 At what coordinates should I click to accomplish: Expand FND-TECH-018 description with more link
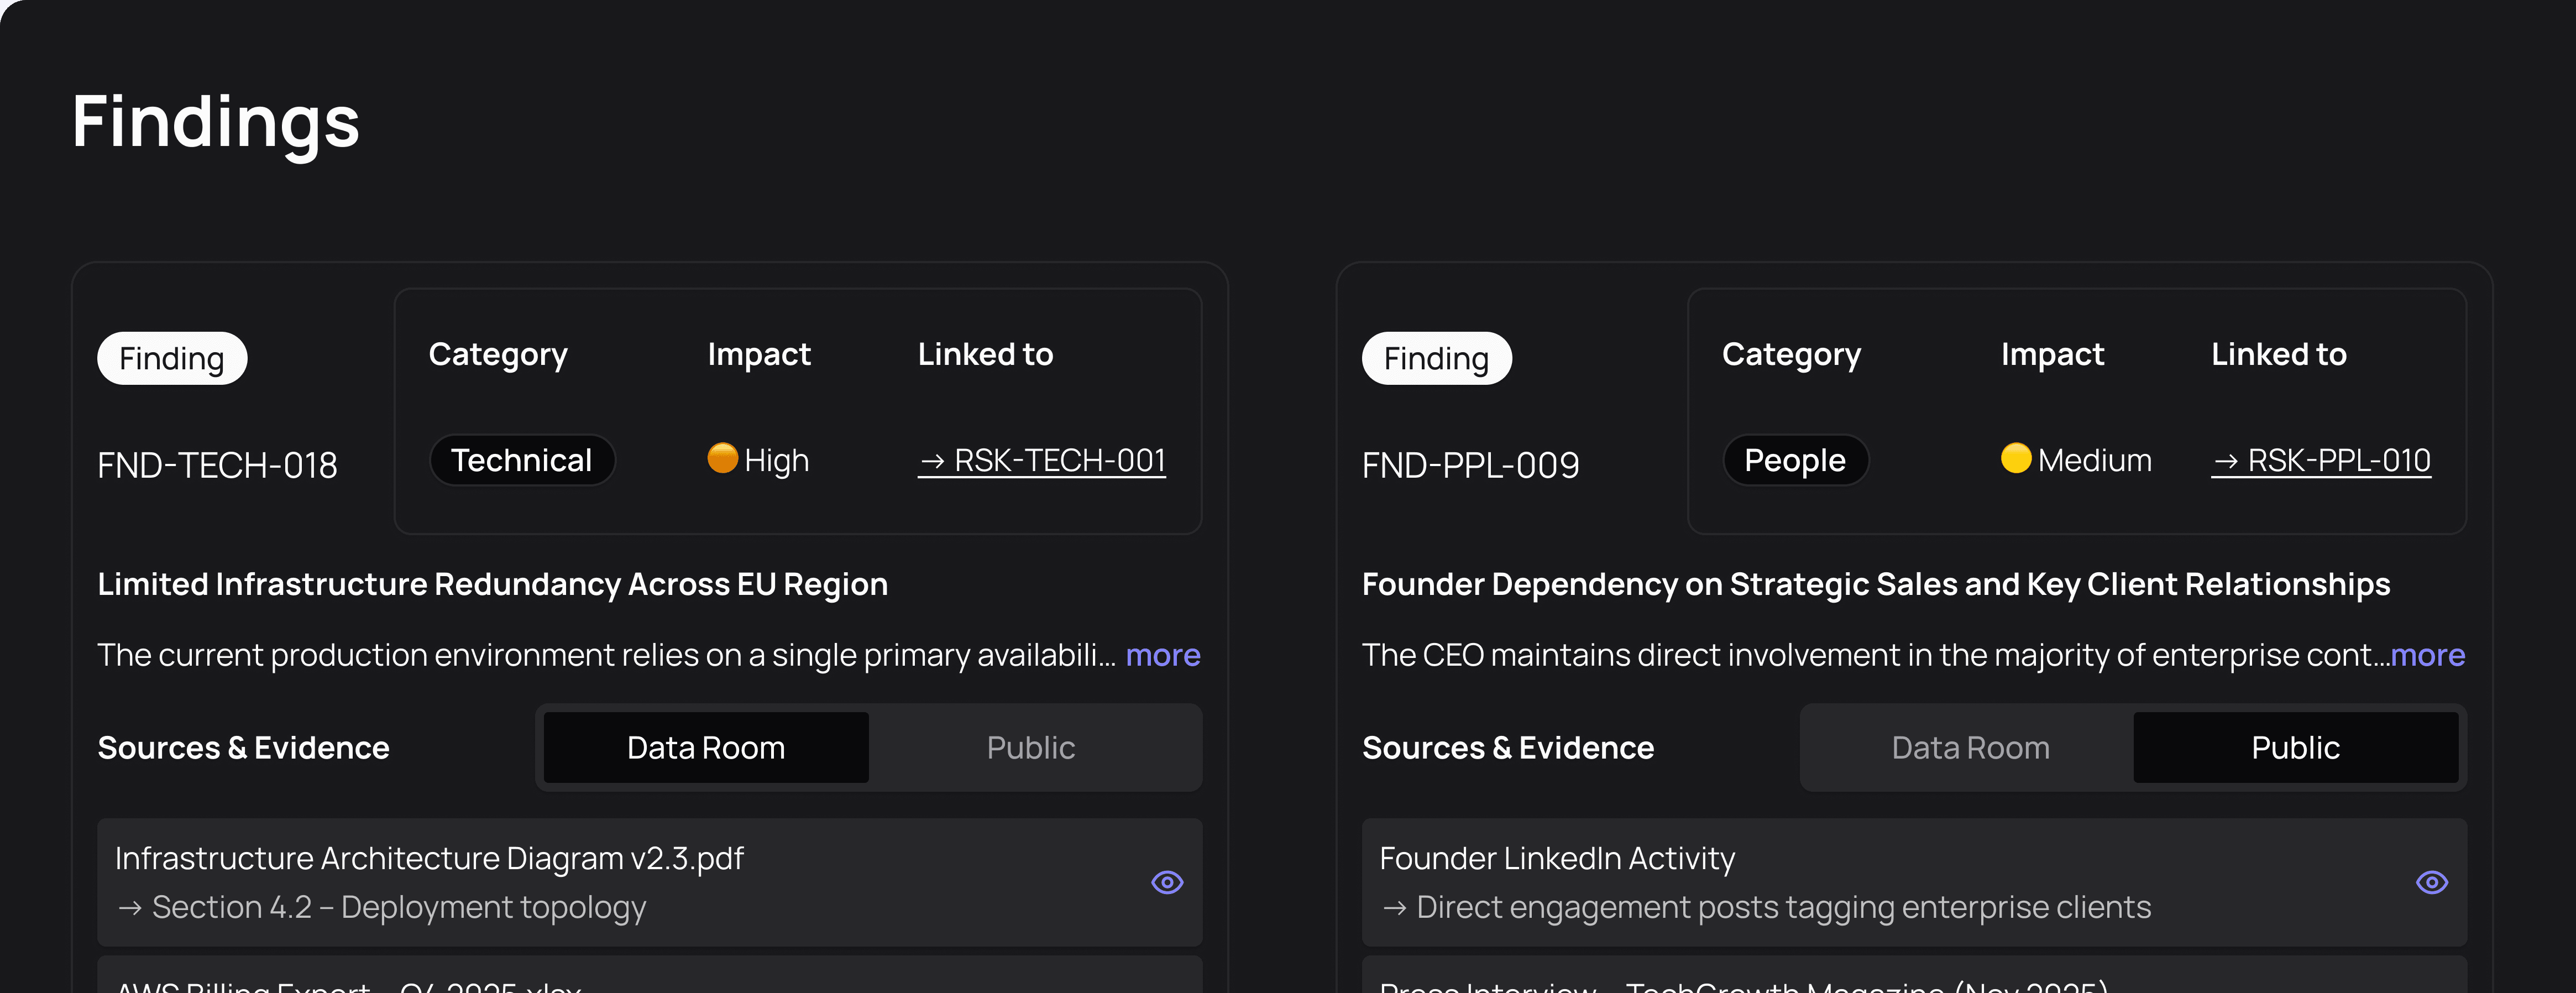click(1162, 655)
